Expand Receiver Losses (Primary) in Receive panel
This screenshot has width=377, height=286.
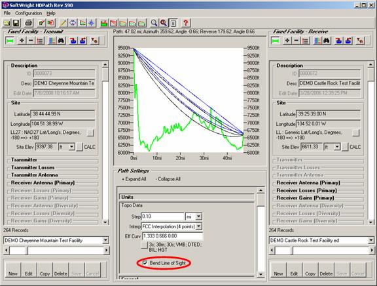[306, 190]
